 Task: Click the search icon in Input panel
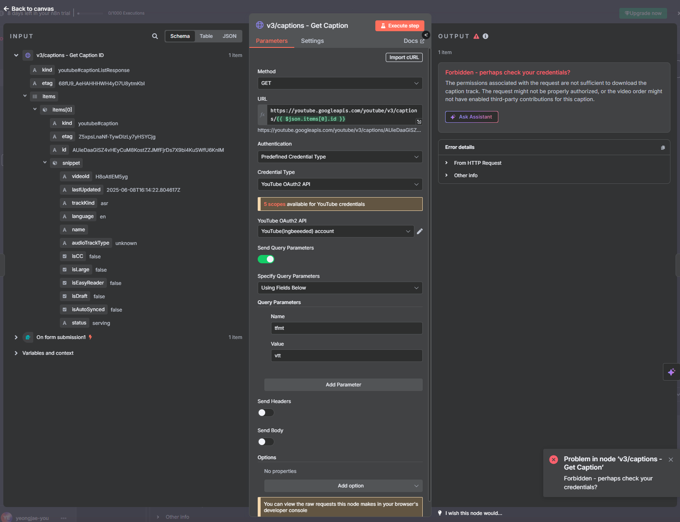(x=155, y=36)
